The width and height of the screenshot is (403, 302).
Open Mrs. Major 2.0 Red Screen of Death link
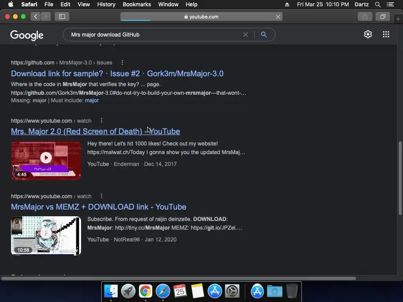tap(95, 131)
